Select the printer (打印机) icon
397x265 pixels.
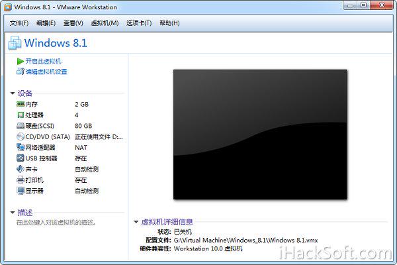21,180
